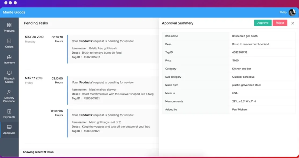Approve the grill brush request
This screenshot has height=158, width=299.
click(263, 23)
